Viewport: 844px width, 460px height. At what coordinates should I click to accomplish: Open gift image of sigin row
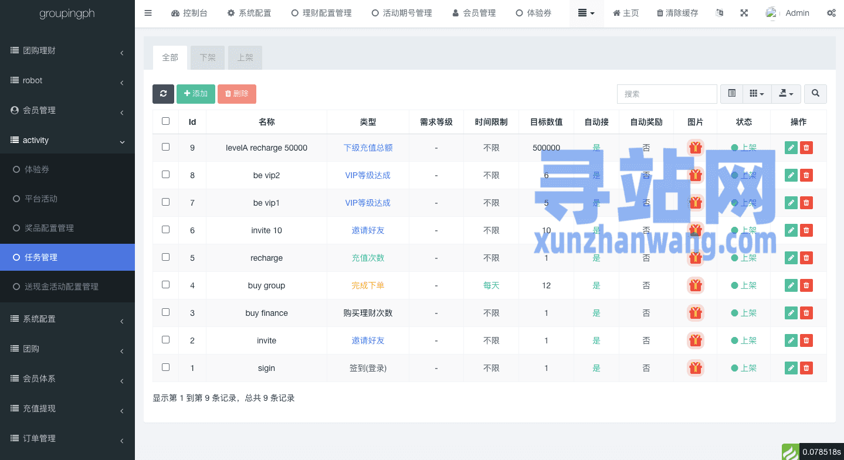[x=696, y=368]
